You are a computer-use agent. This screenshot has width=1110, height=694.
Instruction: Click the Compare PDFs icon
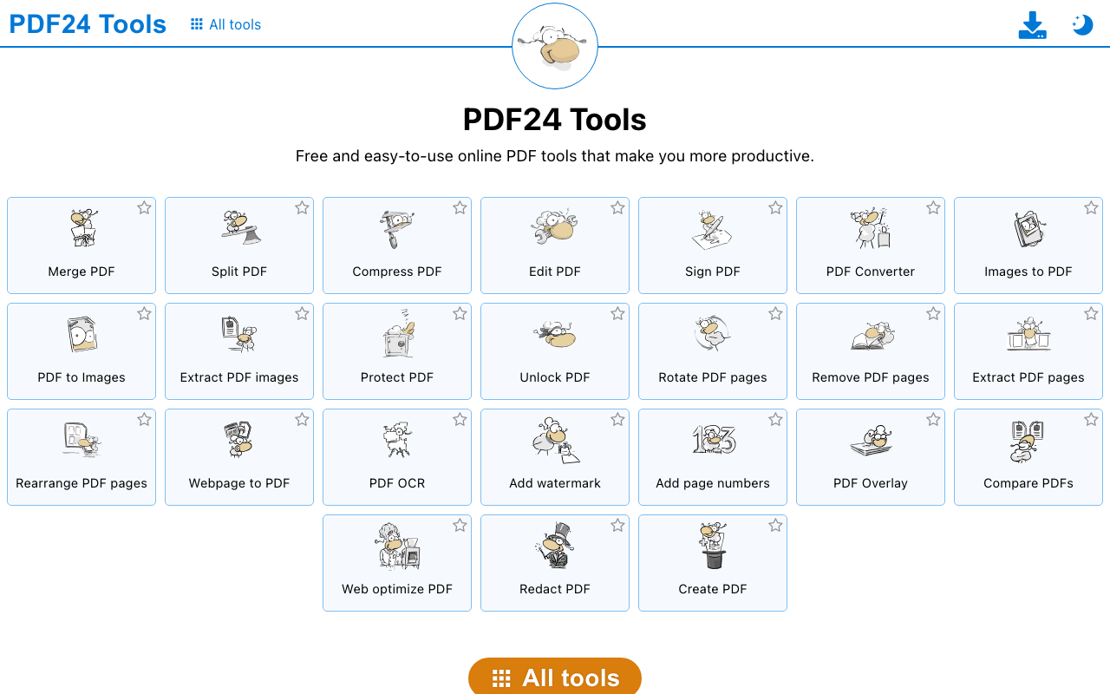tap(1028, 441)
